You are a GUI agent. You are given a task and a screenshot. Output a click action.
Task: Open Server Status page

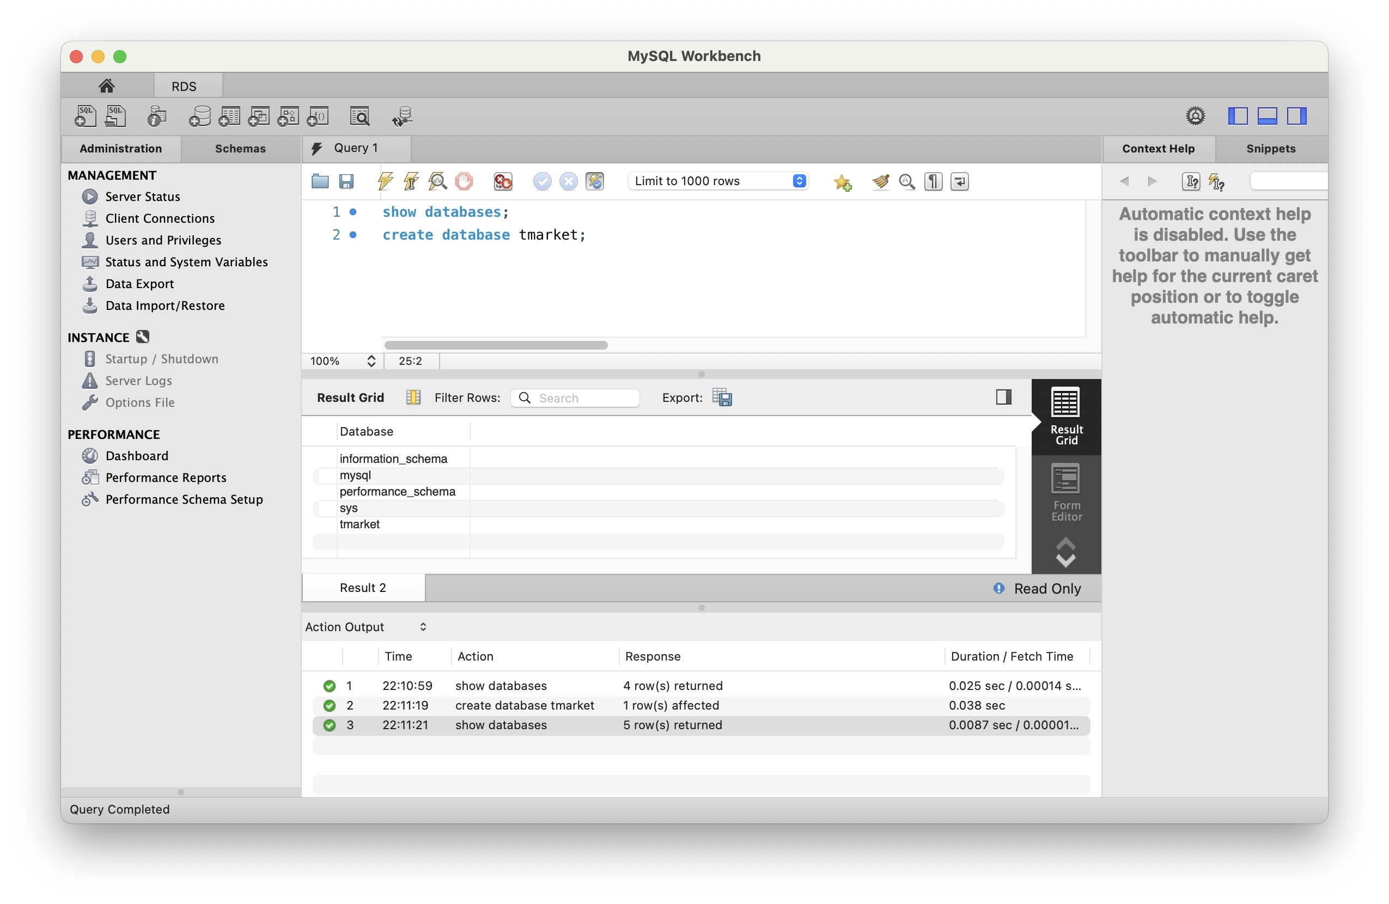[142, 197]
